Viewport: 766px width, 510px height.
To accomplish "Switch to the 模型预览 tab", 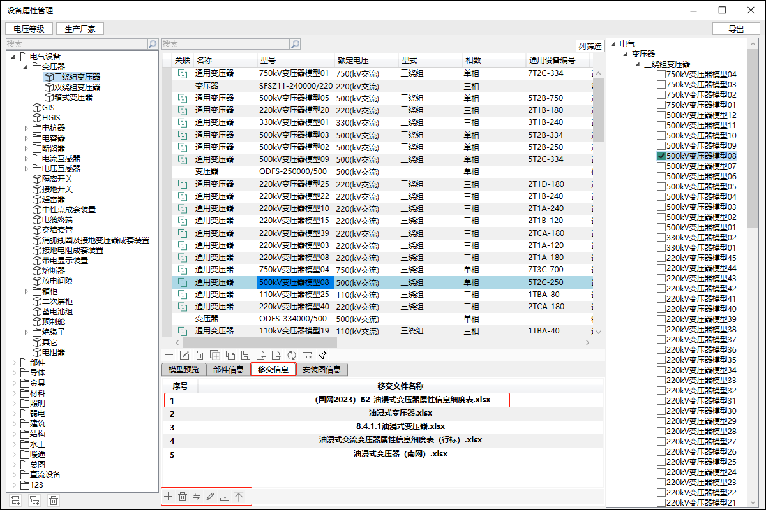I will pyautogui.click(x=183, y=370).
